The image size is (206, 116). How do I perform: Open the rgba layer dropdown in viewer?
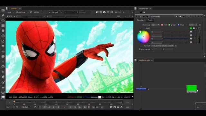click(10, 12)
